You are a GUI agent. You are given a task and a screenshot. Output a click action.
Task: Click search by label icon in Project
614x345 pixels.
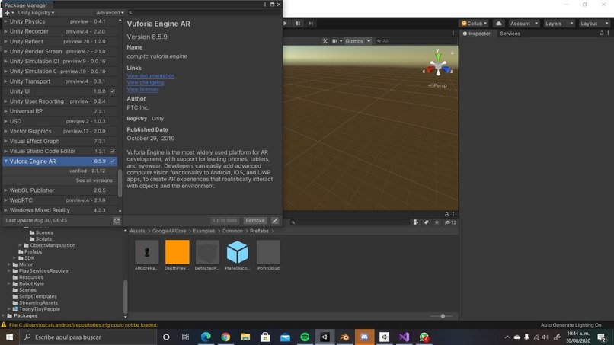point(426,222)
